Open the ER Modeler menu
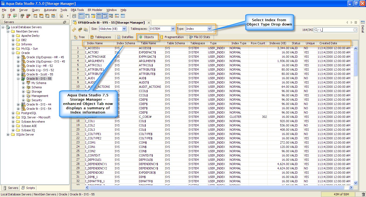 (x=95, y=10)
